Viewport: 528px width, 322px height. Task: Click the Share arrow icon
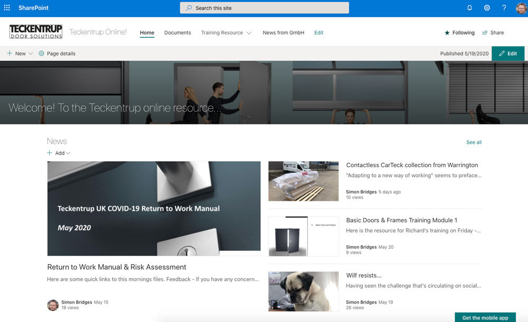pos(485,33)
